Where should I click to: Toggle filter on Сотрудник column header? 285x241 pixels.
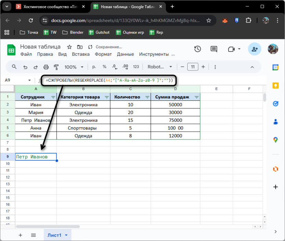pos(53,97)
